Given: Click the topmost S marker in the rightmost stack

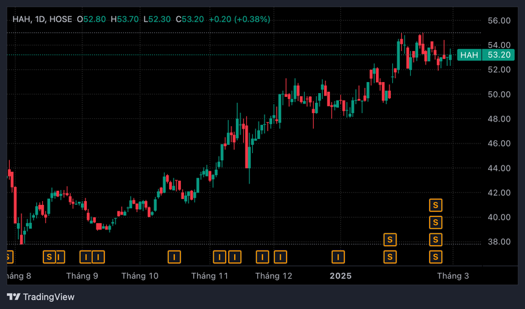Looking at the screenshot, I should pos(436,206).
